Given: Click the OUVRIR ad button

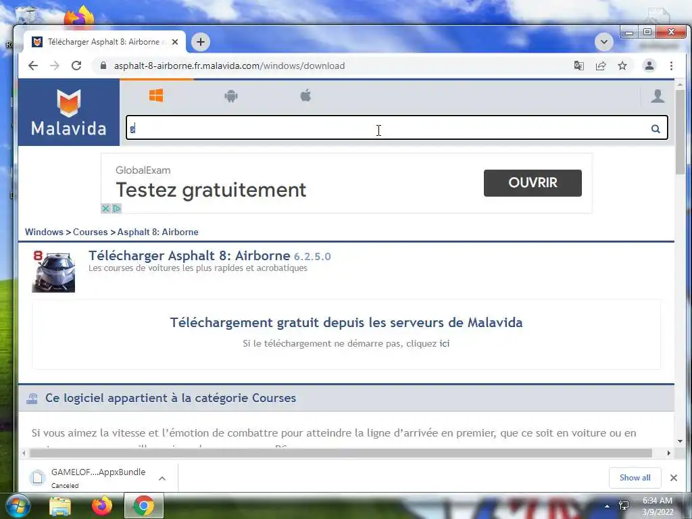Looking at the screenshot, I should click(x=533, y=182).
